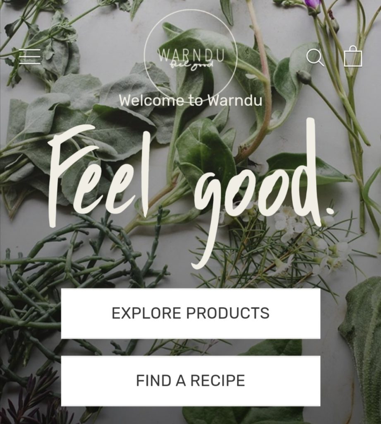Click the word 'Feel' in the headline

[x=98, y=176]
